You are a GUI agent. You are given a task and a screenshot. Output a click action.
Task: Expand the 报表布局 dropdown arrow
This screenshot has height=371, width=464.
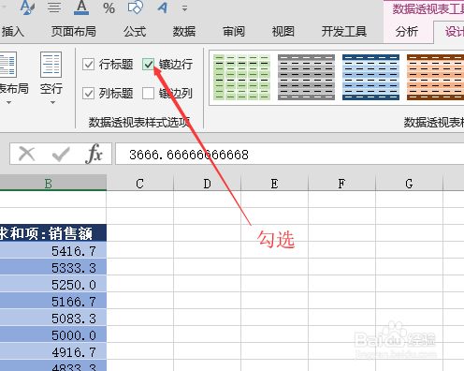(8, 102)
